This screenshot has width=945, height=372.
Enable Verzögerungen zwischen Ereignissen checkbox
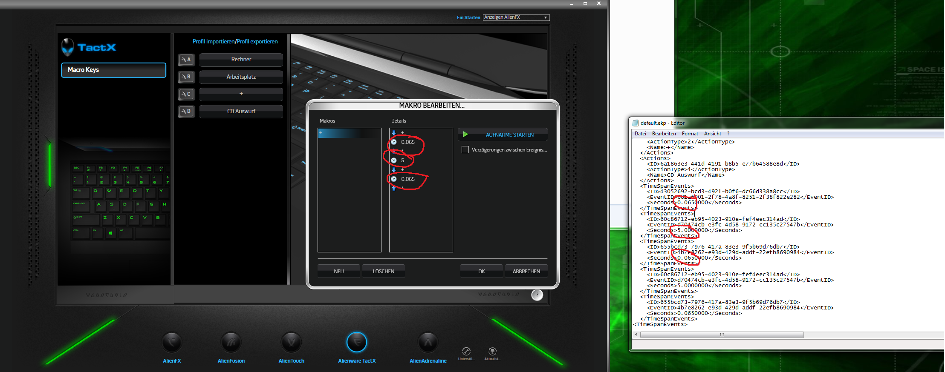coord(465,150)
